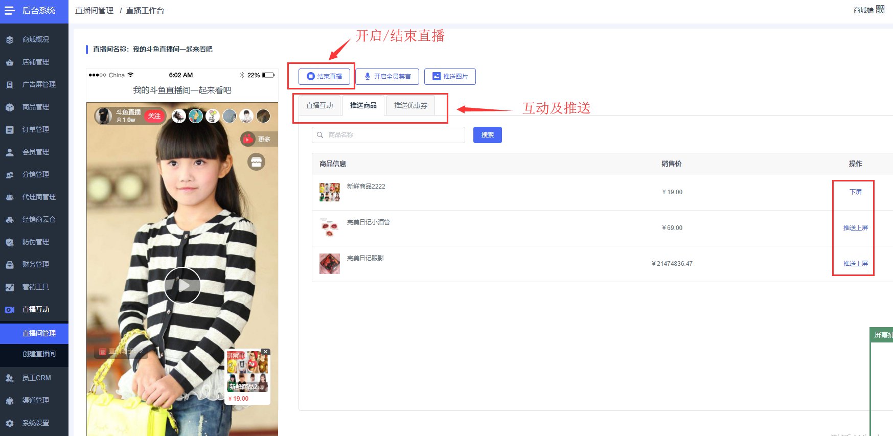Screen dimensions: 893x436
Task: Click the 财务管理 sidebar icon
Action: pos(10,264)
